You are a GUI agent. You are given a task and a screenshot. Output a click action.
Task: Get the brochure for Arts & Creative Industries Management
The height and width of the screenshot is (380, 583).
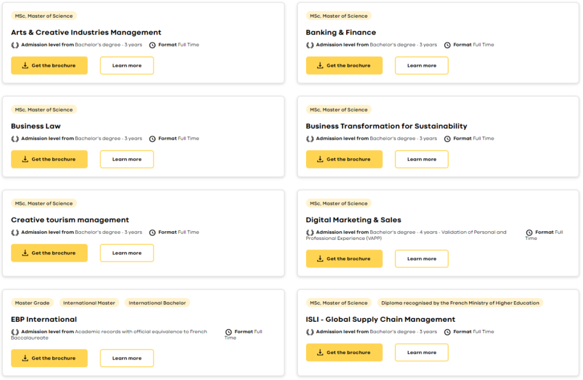tap(49, 66)
